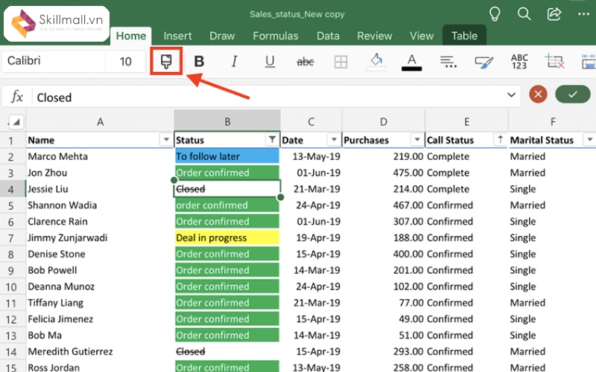Select the 'Meredith Gutierrez' cell

[x=100, y=351]
